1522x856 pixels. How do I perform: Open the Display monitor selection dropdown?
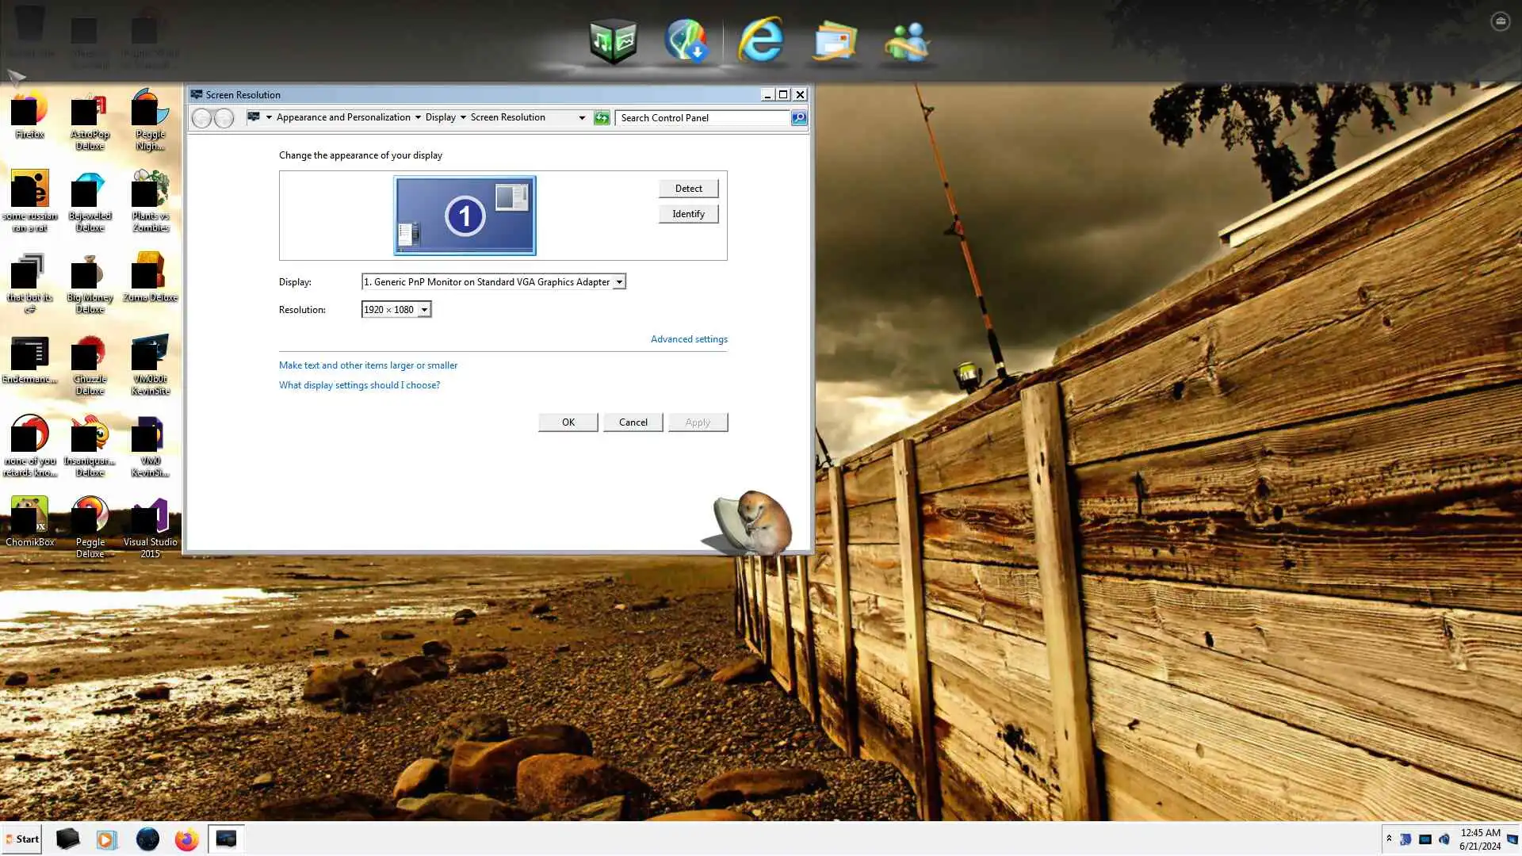pos(619,282)
